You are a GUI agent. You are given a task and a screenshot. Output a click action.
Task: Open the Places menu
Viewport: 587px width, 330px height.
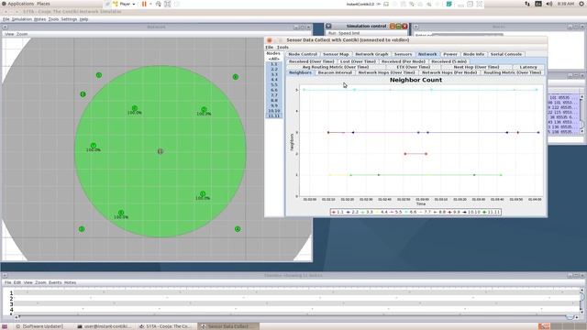(x=43, y=4)
